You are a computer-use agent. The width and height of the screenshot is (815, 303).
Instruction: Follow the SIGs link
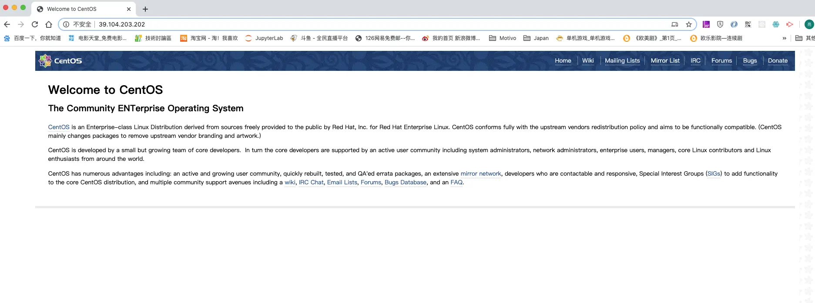(x=714, y=173)
